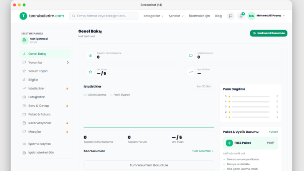Image resolution: width=304 pixels, height=171 pixels.
Task: Click the Toplam Görüntülenme eye icon
Action: point(90,56)
